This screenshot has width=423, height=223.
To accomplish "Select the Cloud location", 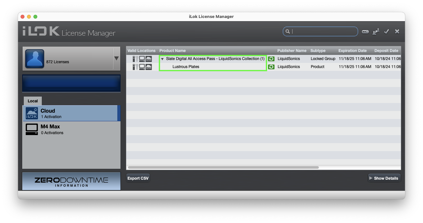I will pyautogui.click(x=71, y=113).
